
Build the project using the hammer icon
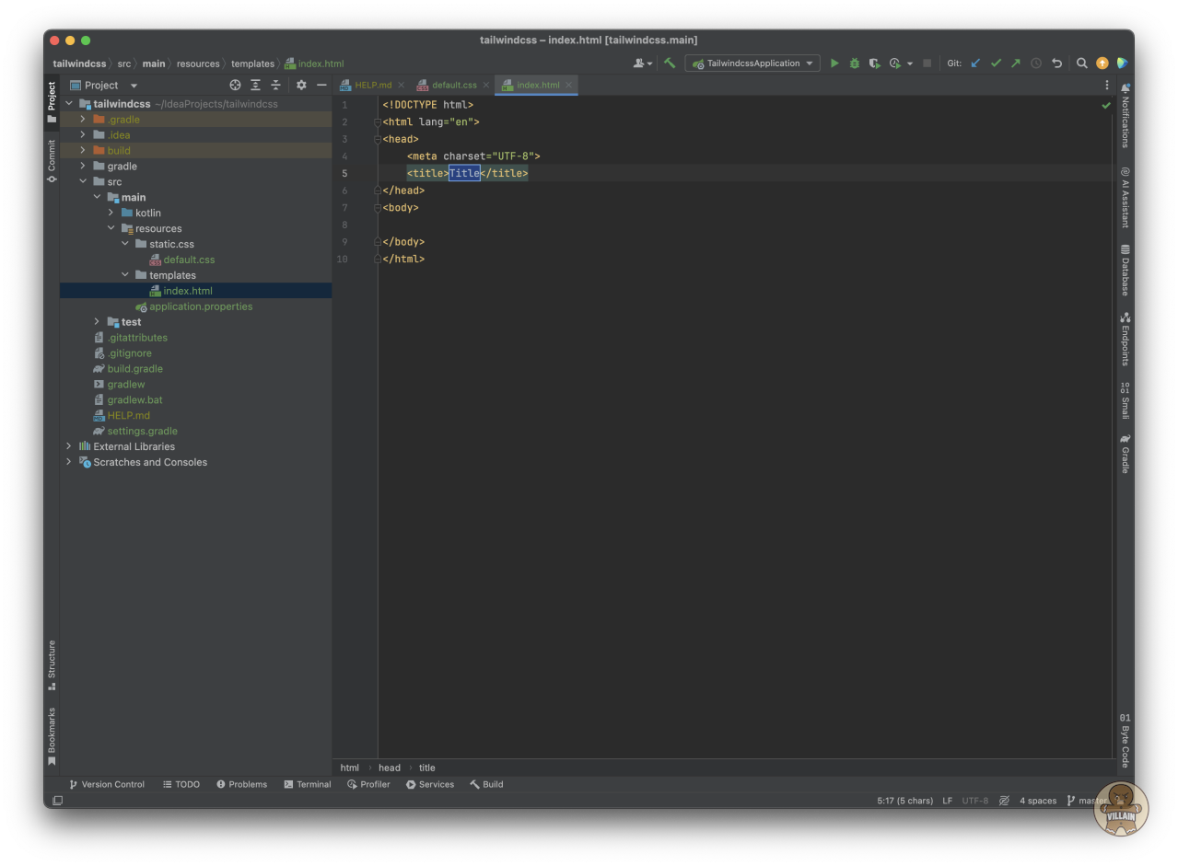tap(670, 64)
